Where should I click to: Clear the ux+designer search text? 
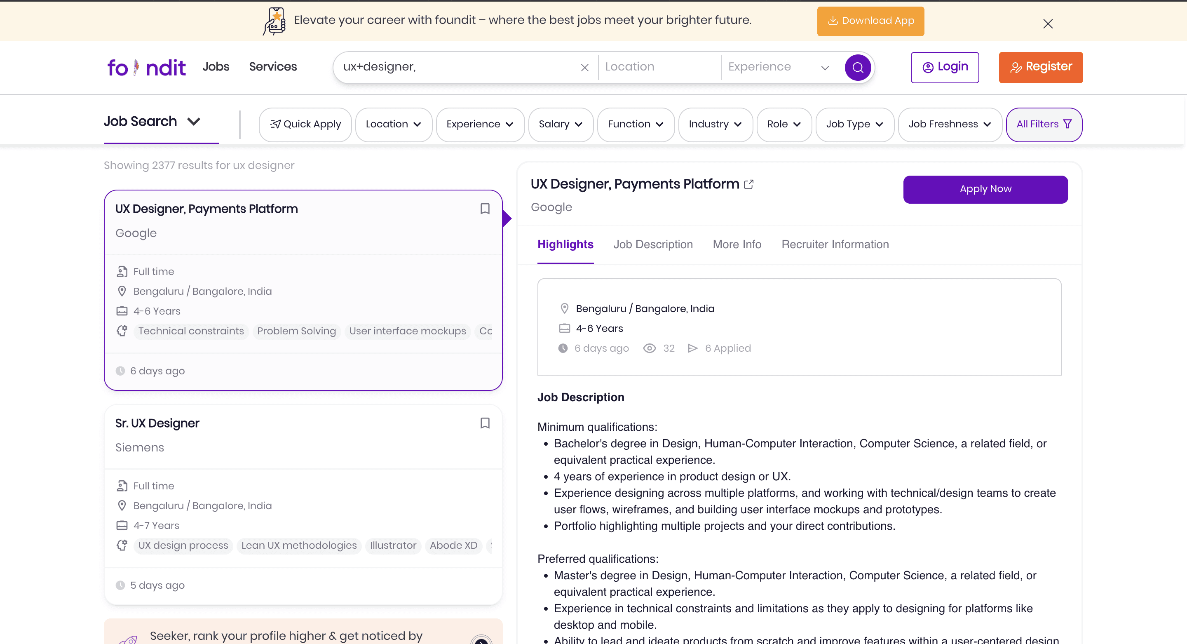(585, 67)
